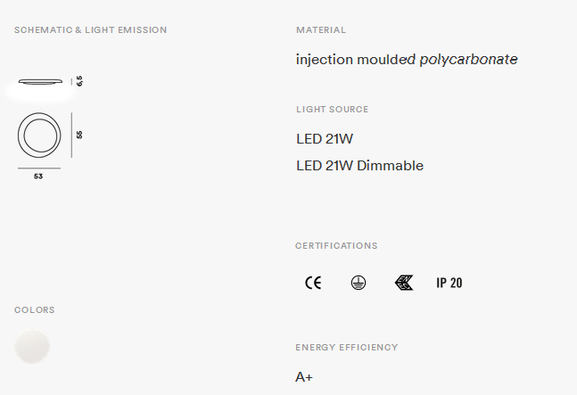Screen dimensions: 577x395
Task: Click the 53 width dimension label
Action: pos(38,177)
